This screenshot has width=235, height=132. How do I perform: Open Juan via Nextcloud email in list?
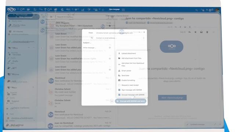click(80, 125)
